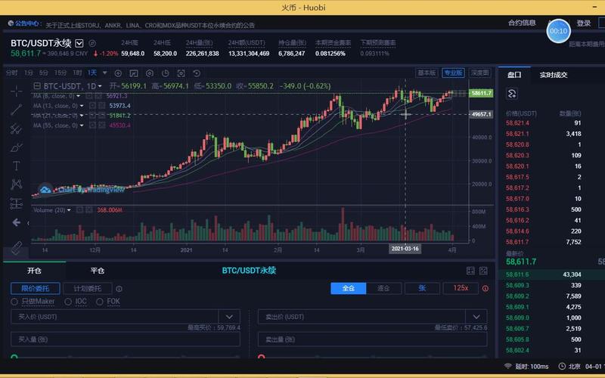This screenshot has width=605, height=378.
Task: Select the text annotation tool
Action: pyautogui.click(x=16, y=166)
